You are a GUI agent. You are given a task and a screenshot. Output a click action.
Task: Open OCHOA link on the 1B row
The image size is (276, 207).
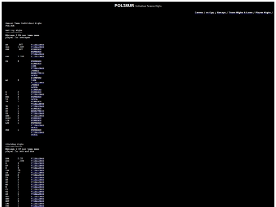pyautogui.click(x=34, y=99)
